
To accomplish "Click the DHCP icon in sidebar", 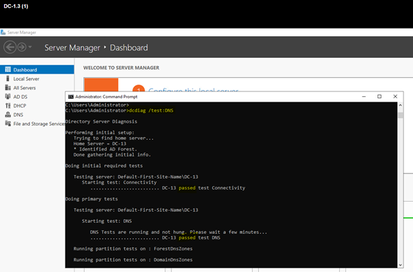I will click(x=8, y=106).
